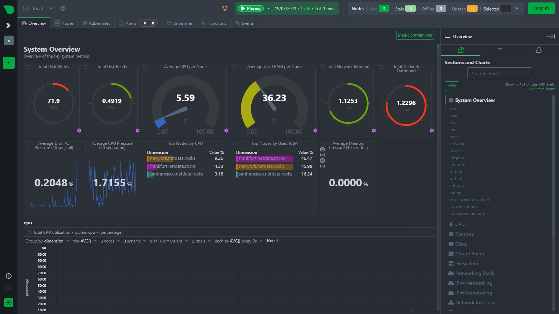This screenshot has width=559, height=314.
Task: Click the I icon beside Average Memory Pressure
Action: click(322, 155)
